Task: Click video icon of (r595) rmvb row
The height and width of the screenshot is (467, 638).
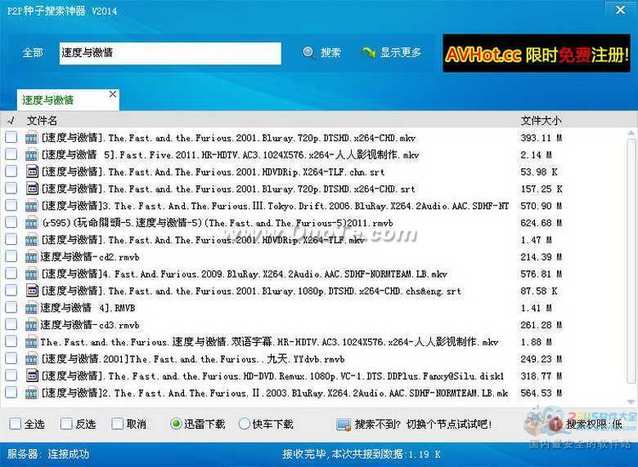Action: 31,224
